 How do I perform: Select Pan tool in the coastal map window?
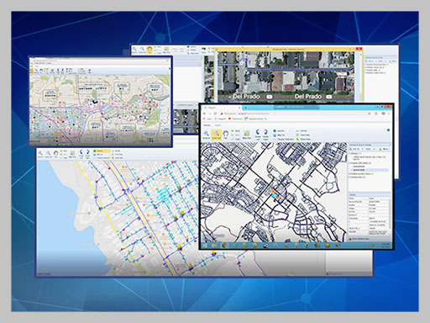(55, 154)
